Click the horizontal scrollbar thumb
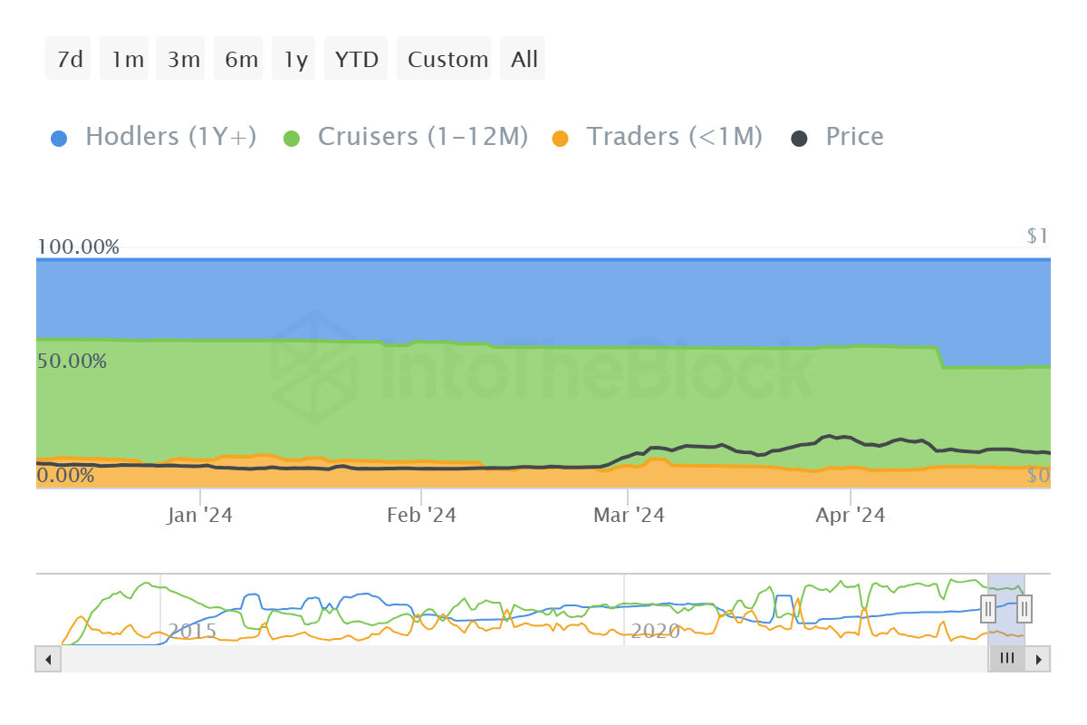1087x725 pixels. (x=1006, y=659)
